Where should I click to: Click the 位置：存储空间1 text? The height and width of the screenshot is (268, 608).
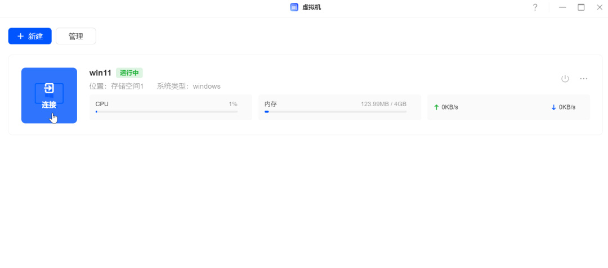[117, 86]
